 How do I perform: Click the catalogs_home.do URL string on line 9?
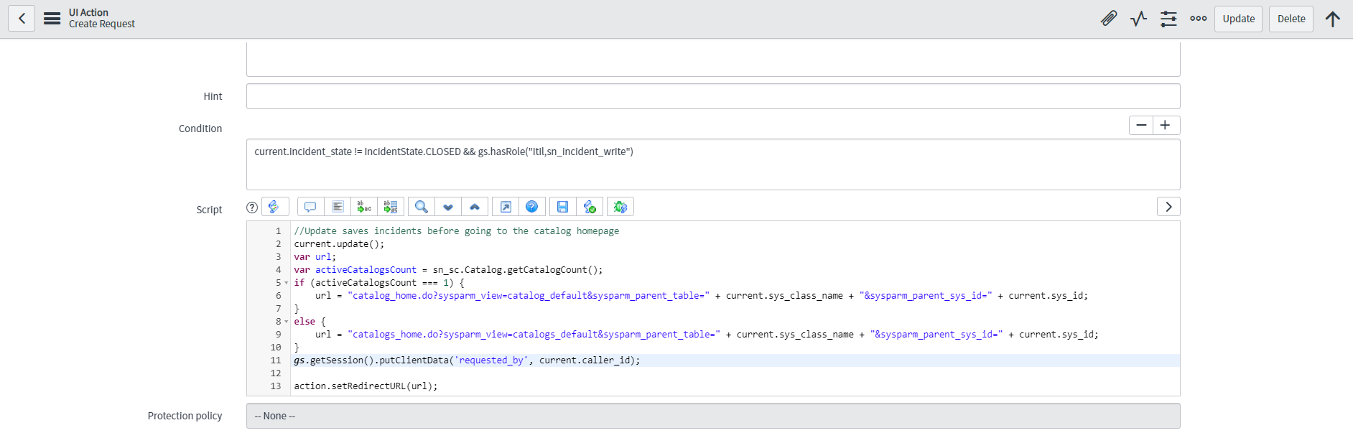coord(534,335)
